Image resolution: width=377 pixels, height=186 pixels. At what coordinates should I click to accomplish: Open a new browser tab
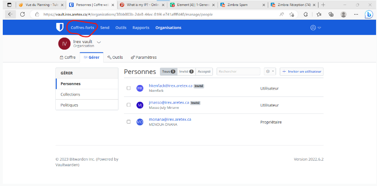[x=323, y=5]
